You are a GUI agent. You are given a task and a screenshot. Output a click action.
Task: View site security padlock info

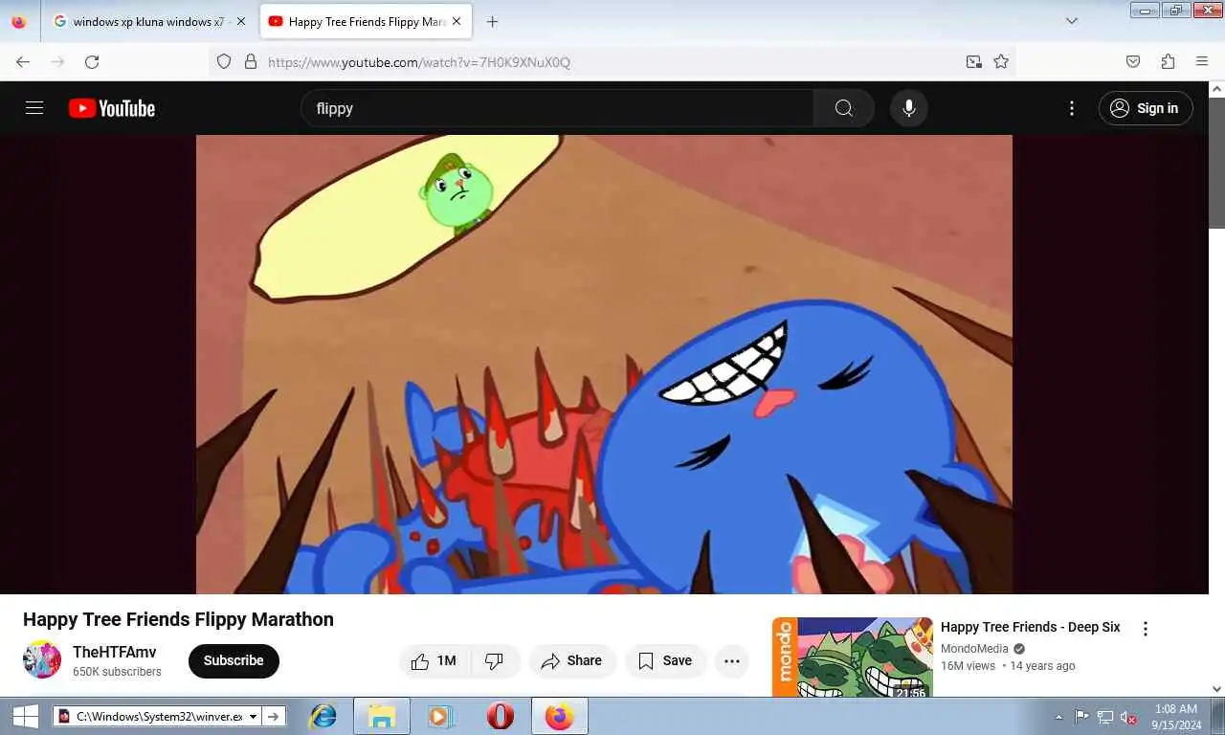pyautogui.click(x=251, y=61)
